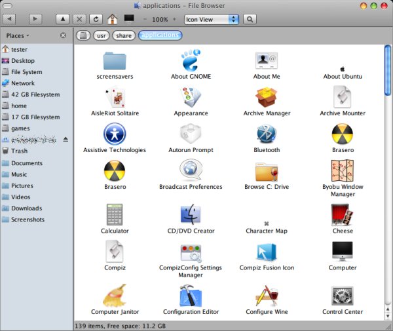The width and height of the screenshot is (393, 331).
Task: Eject the mounted volume in sidebar
Action: coord(65,140)
